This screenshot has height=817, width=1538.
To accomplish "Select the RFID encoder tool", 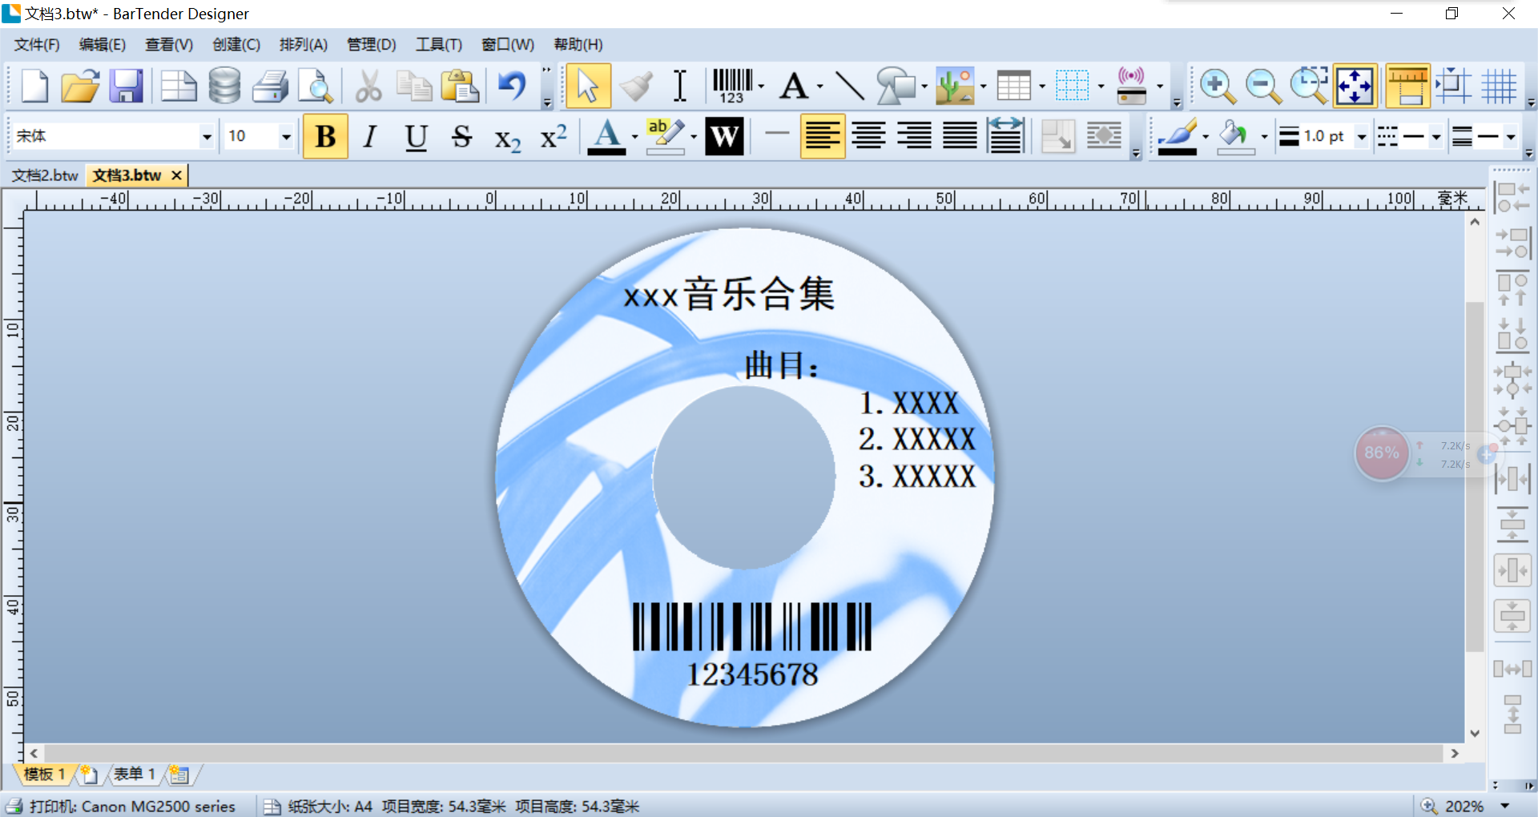I will 1131,86.
